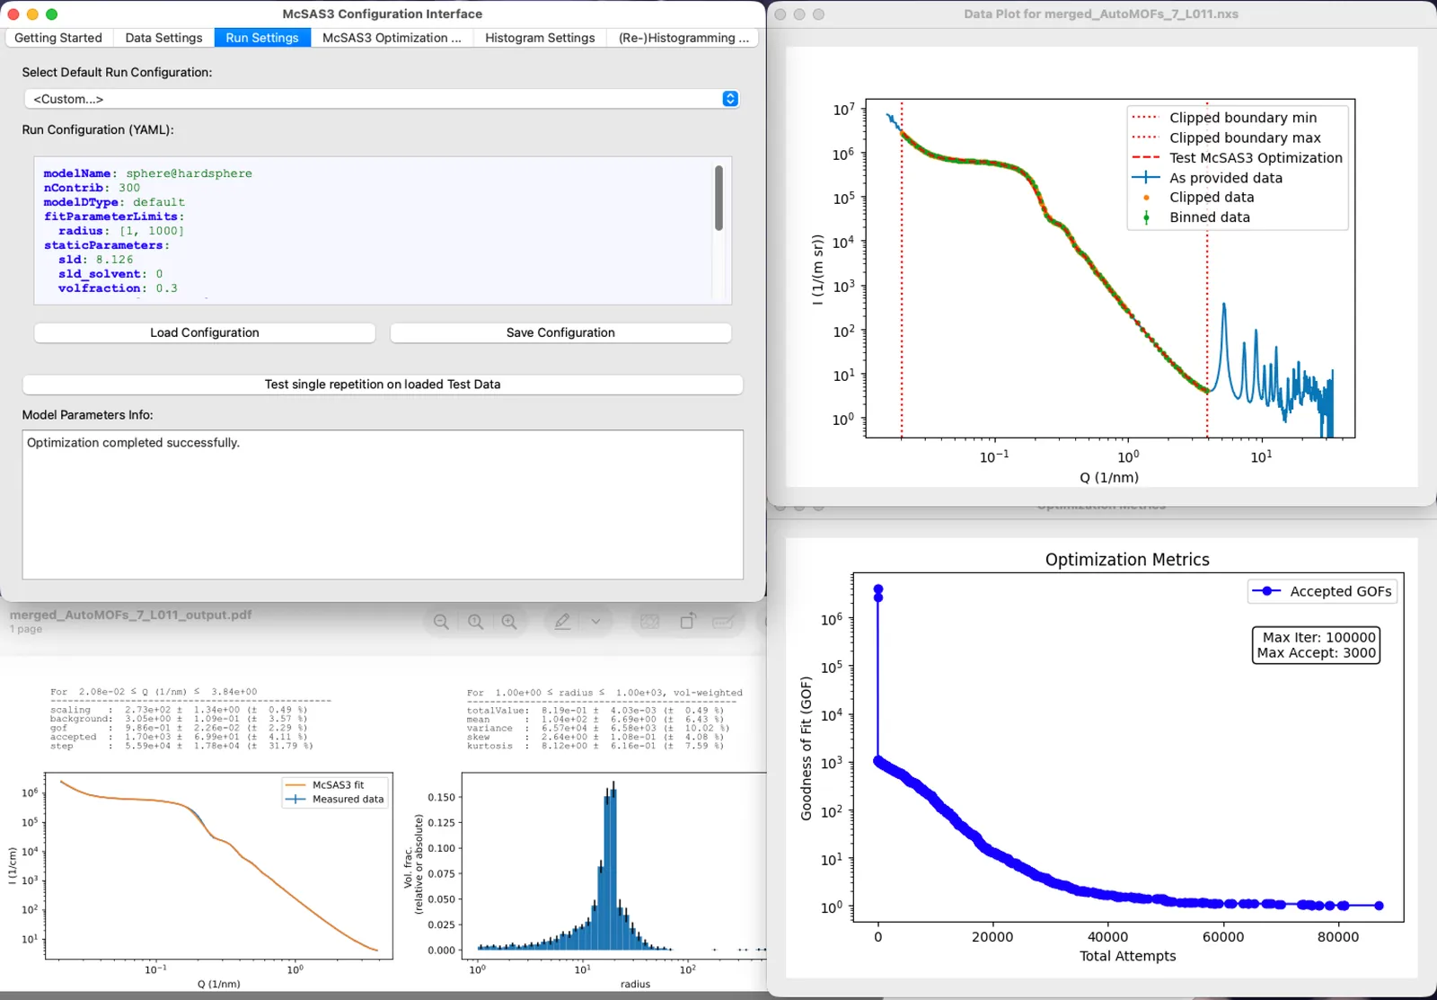Switch to the Data Settings tab
The width and height of the screenshot is (1437, 1000).
click(x=163, y=38)
